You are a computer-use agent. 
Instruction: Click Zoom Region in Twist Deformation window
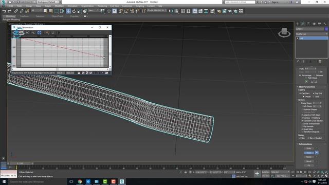106,73
